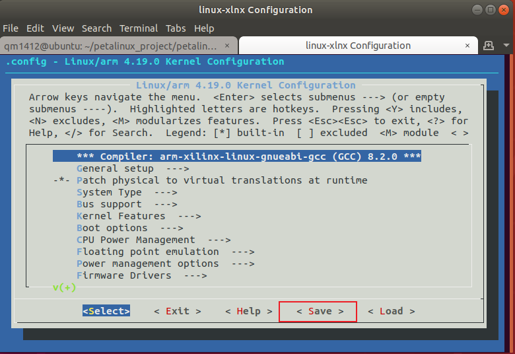Open the Power management options submenu
Viewport: 515px width, 354px height.
point(165,264)
